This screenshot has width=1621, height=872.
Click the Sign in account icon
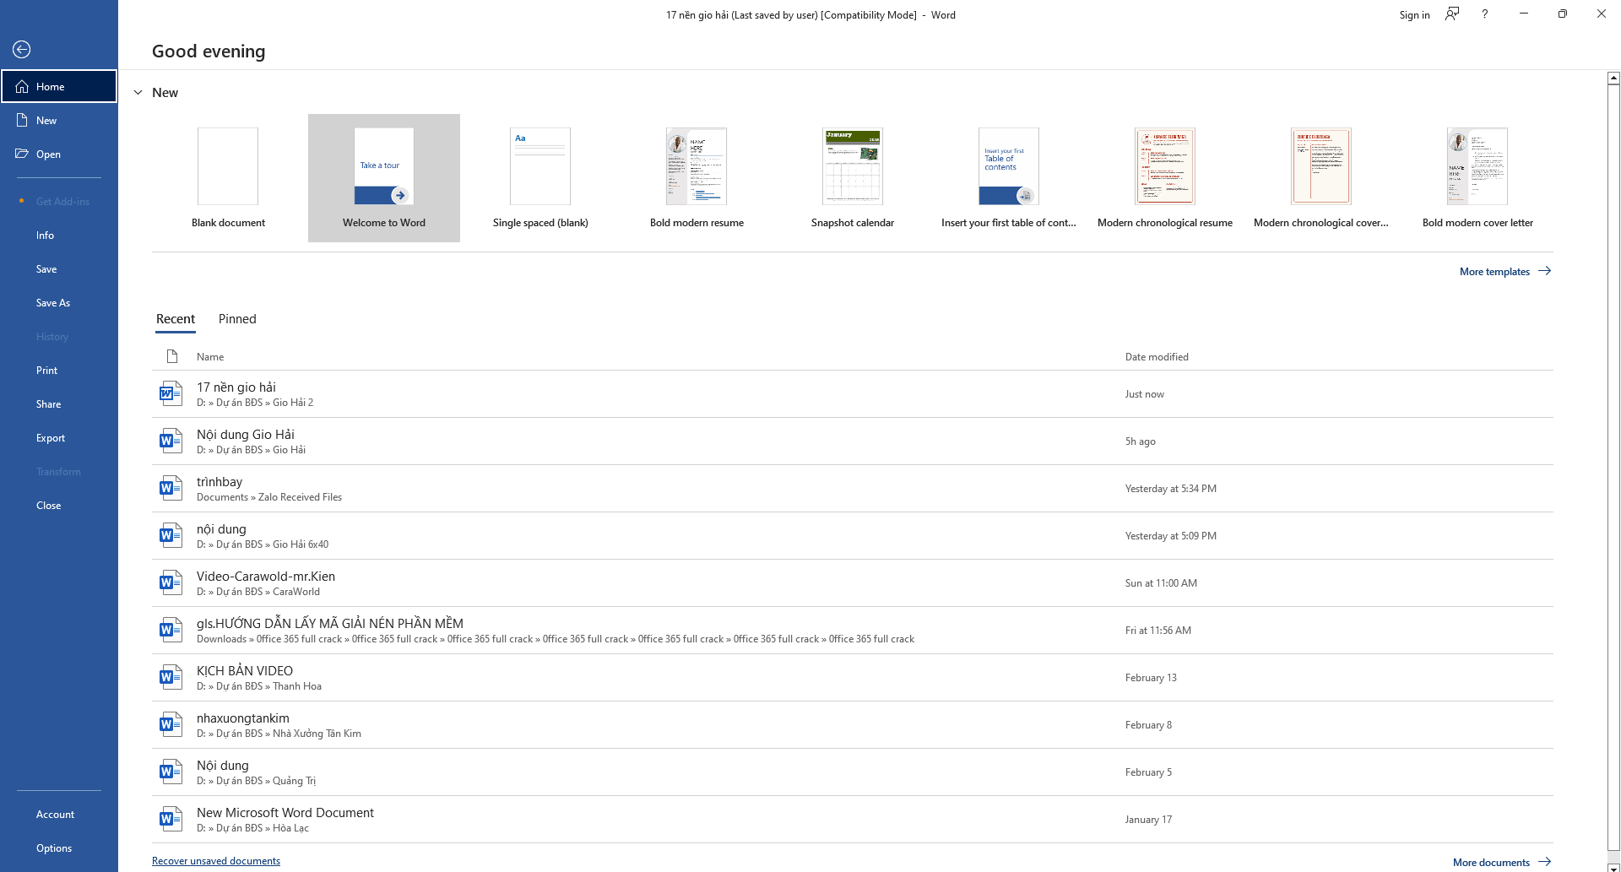click(x=1413, y=14)
